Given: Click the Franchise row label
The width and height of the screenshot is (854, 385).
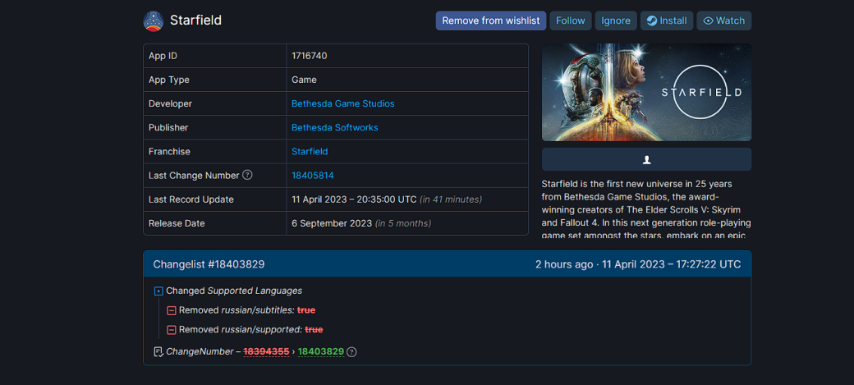Looking at the screenshot, I should click(x=169, y=151).
